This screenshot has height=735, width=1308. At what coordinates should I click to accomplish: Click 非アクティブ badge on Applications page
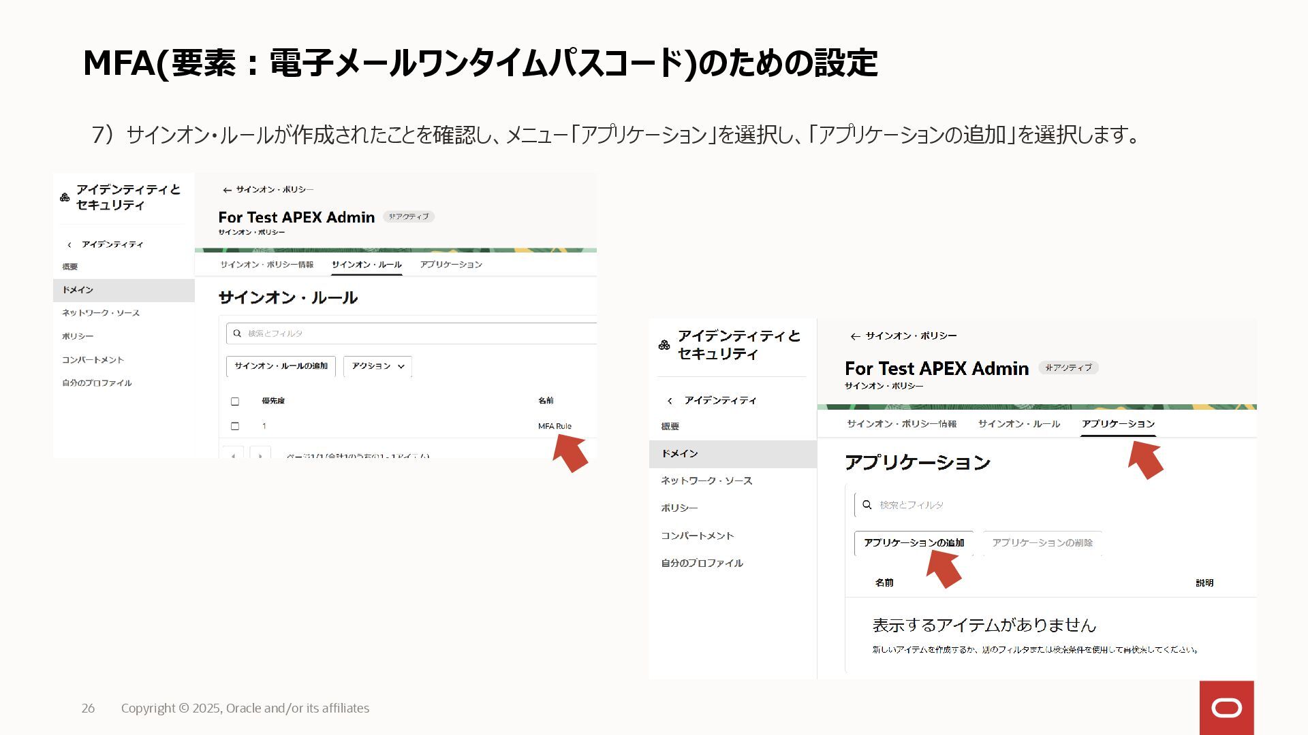coord(1068,367)
